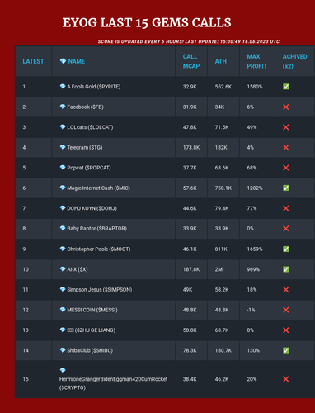Click the red X in the ZHU GE LIANG row
This screenshot has height=413, width=315.
[286, 330]
